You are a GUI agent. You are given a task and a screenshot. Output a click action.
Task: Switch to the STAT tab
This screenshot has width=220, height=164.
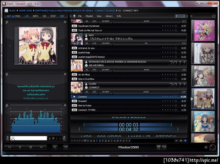tap(53, 16)
